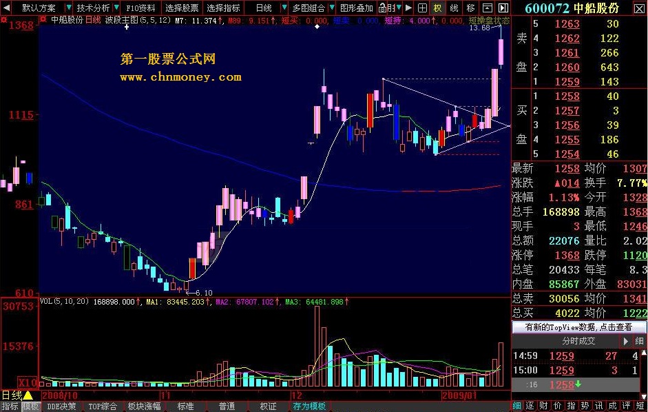Select the 日线 period button in toolbar
648x412 pixels.
(264, 8)
